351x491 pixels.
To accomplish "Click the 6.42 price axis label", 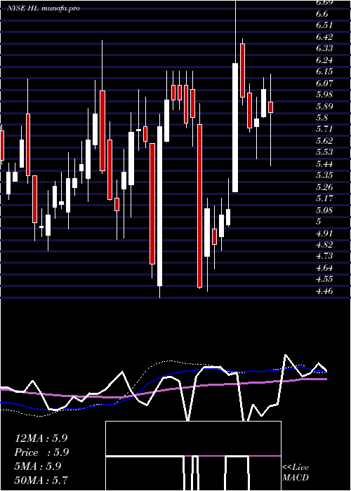I will click(x=324, y=37).
